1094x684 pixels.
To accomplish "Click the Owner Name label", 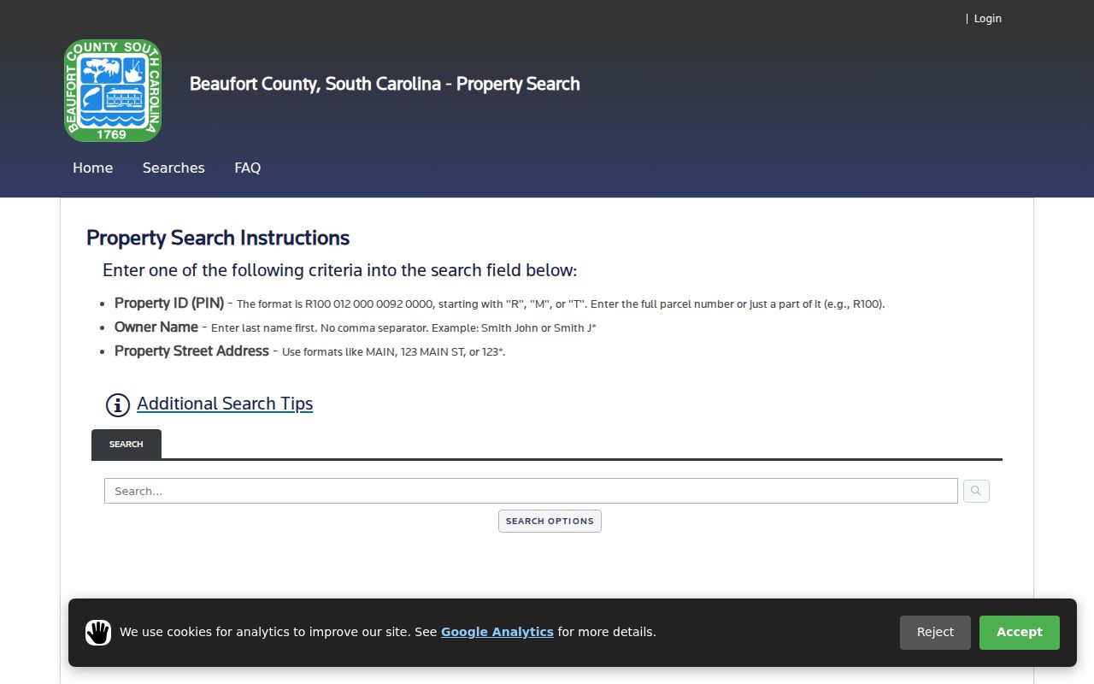I will (156, 327).
